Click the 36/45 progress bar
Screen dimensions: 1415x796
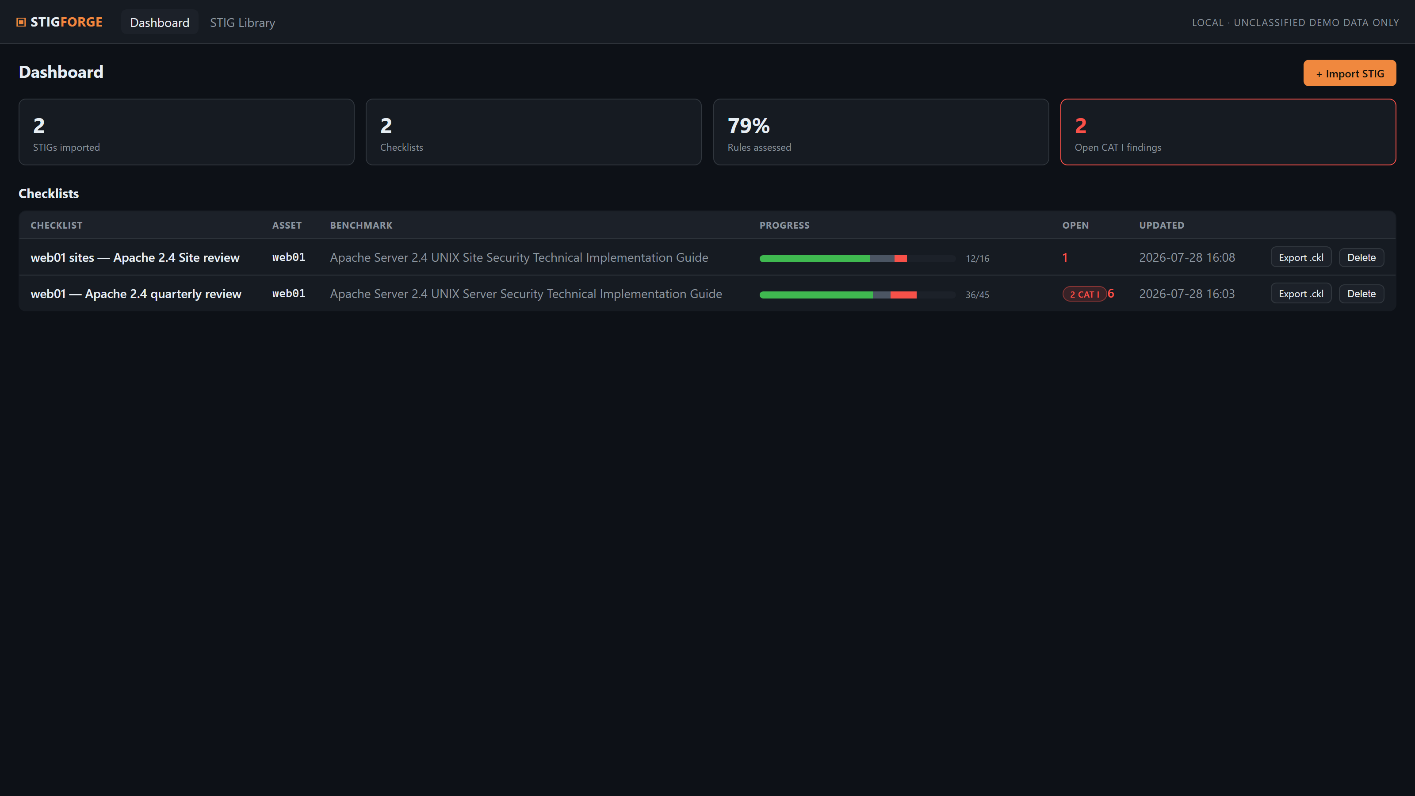[857, 295]
